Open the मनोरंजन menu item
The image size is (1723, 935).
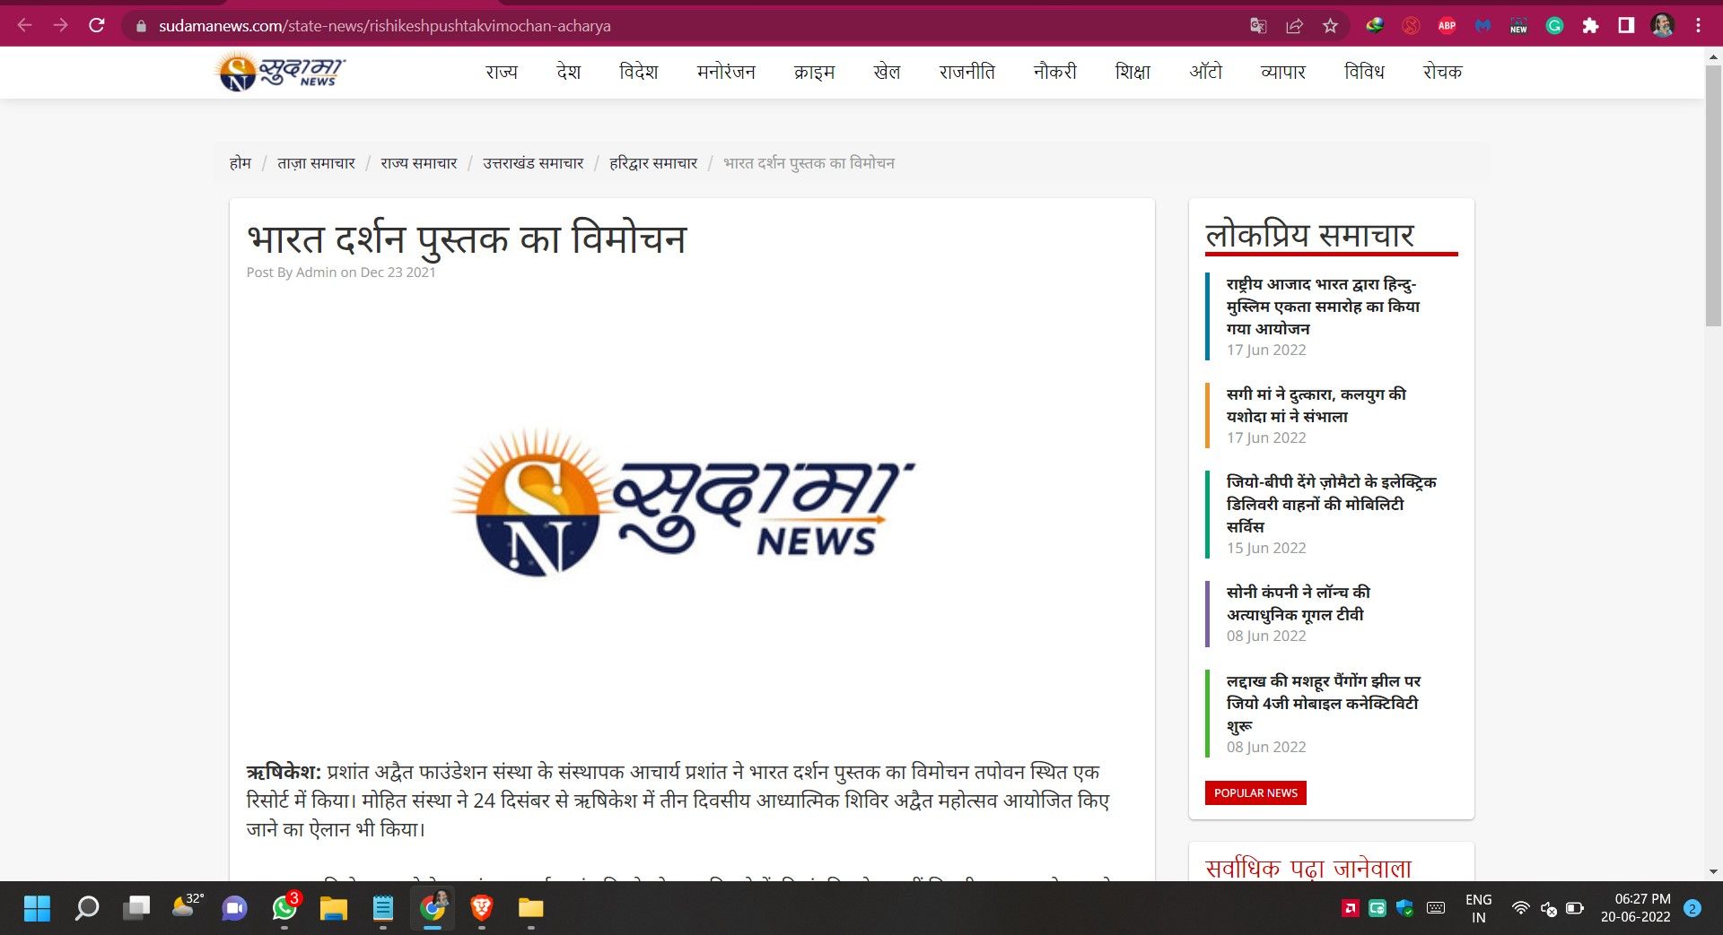coord(726,72)
